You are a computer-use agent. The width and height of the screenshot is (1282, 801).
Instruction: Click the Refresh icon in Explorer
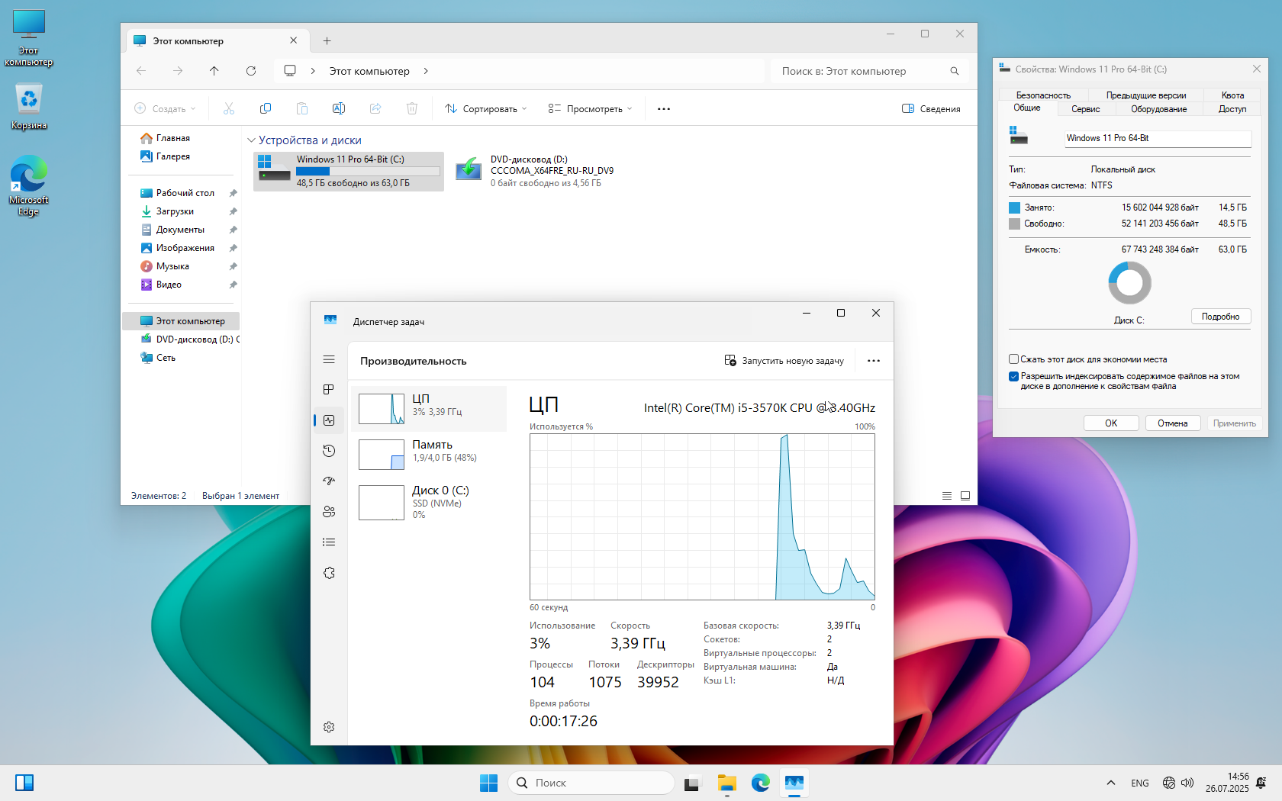[251, 71]
